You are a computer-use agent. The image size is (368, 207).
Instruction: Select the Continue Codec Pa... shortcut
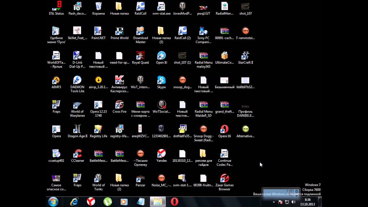[x=224, y=158]
